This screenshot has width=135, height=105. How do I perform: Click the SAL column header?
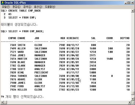pos(93,38)
